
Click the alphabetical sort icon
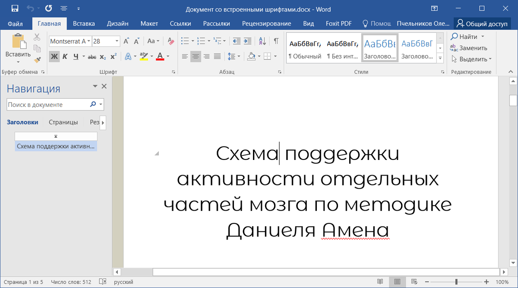(262, 41)
